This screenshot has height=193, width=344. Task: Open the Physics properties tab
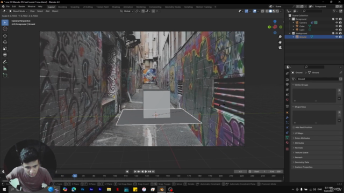(287, 128)
